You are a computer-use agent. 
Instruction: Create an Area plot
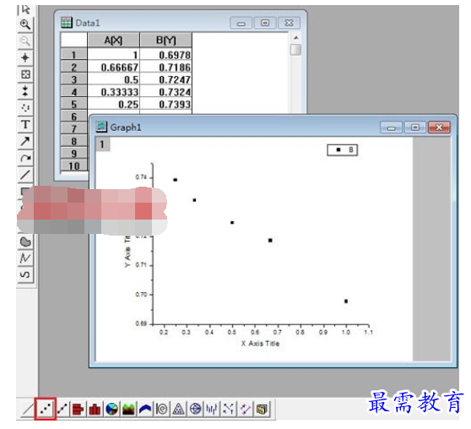pyautogui.click(x=128, y=410)
